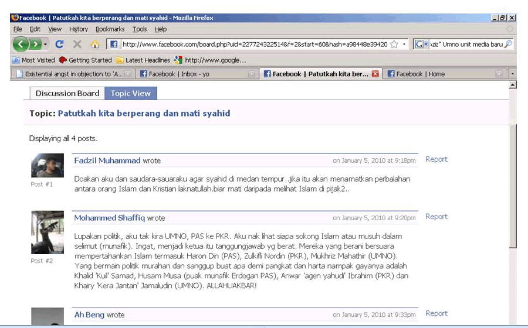Click the Facebook site identity icon in address bar
Image resolution: width=528 pixels, height=328 pixels.
tap(114, 44)
